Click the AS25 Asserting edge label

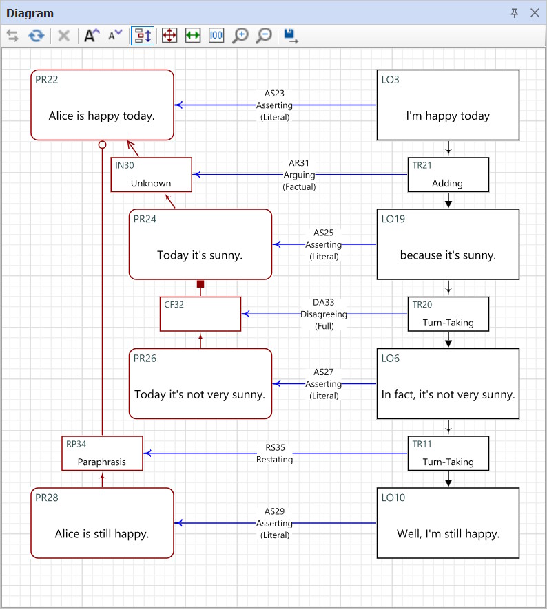click(324, 245)
